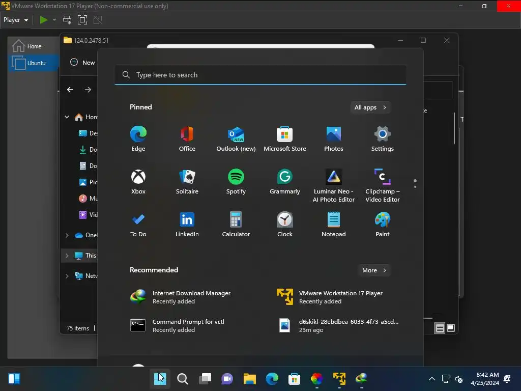Open the colorful wheel taskbar app
Image resolution: width=521 pixels, height=391 pixels.
316,379
